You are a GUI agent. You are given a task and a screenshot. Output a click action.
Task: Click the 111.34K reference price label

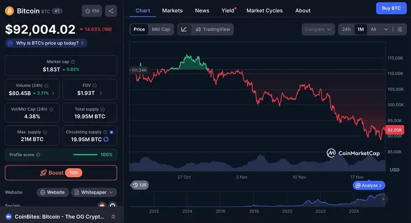pyautogui.click(x=139, y=70)
